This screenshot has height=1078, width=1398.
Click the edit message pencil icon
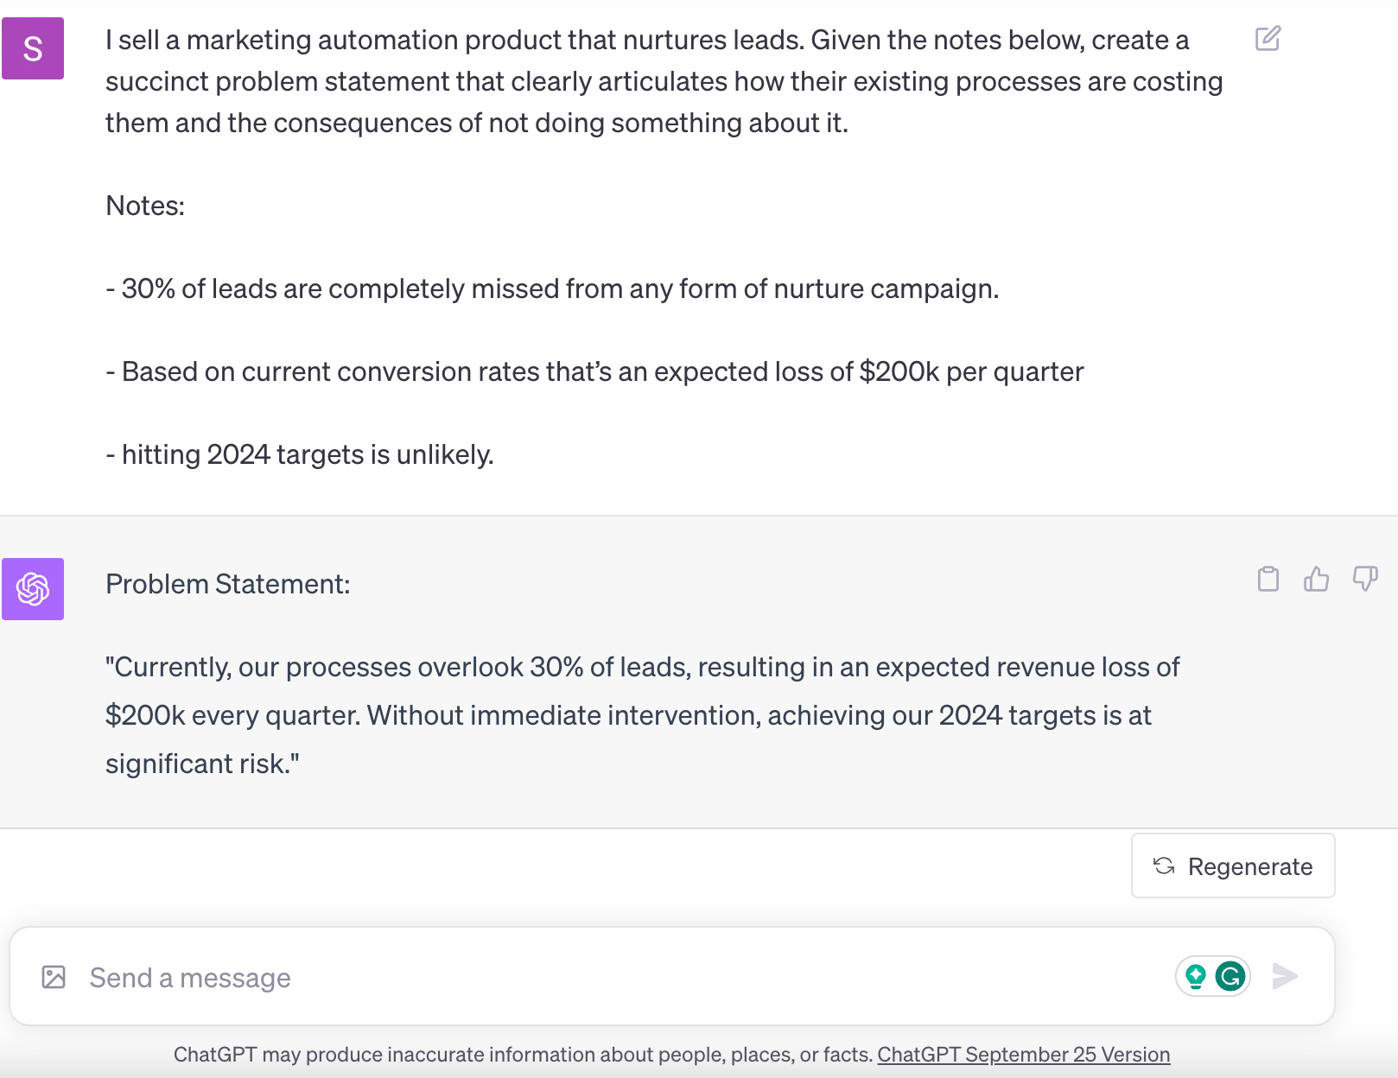pyautogui.click(x=1268, y=39)
